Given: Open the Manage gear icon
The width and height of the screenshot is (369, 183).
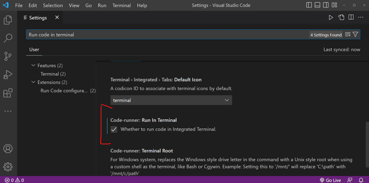Looking at the screenshot, I should click(8, 167).
